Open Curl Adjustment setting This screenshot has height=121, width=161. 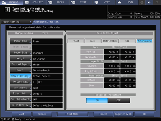click(21, 99)
